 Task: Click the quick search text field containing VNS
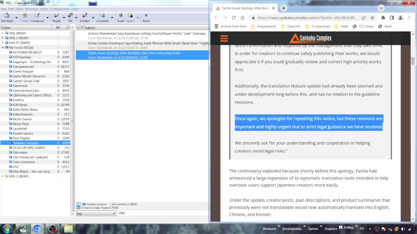(163, 213)
